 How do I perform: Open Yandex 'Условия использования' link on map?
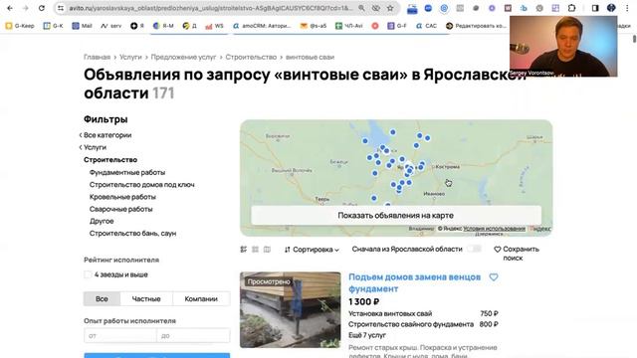[x=494, y=229]
